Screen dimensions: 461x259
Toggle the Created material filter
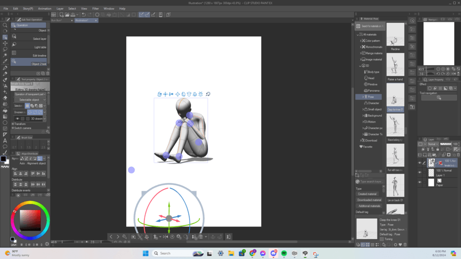pyautogui.click(x=367, y=194)
